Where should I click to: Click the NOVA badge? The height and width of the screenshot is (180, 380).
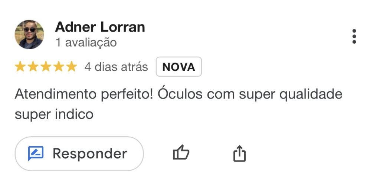point(178,67)
